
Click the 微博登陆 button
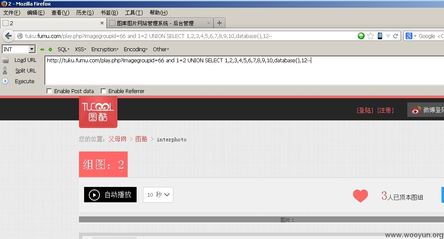click(426, 110)
